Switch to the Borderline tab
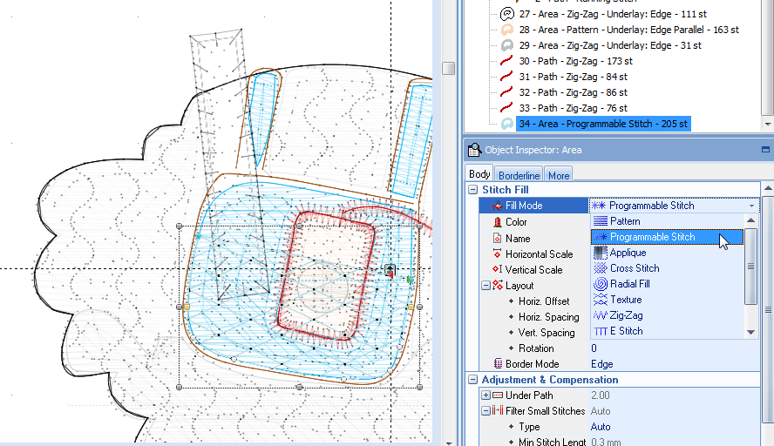 (519, 175)
